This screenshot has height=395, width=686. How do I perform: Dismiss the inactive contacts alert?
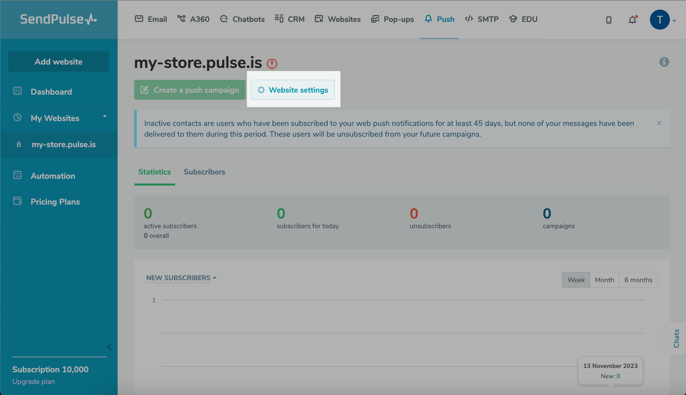[659, 123]
